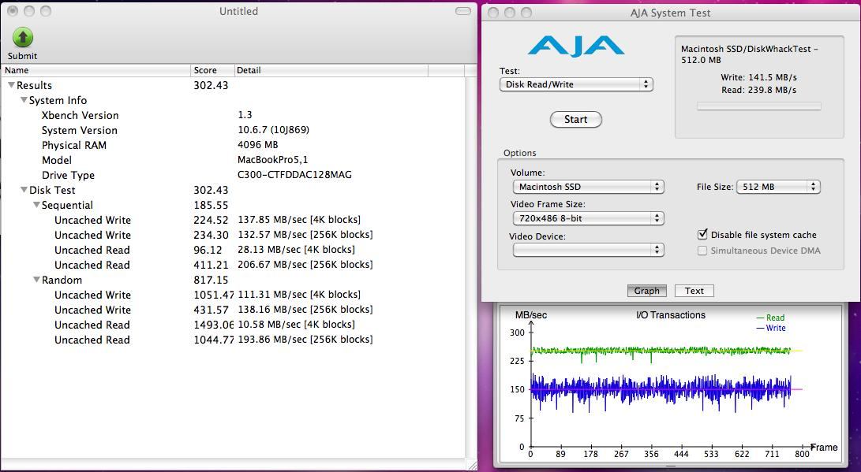Click the Sequential score 185.55
This screenshot has height=472, width=861.
(x=211, y=205)
